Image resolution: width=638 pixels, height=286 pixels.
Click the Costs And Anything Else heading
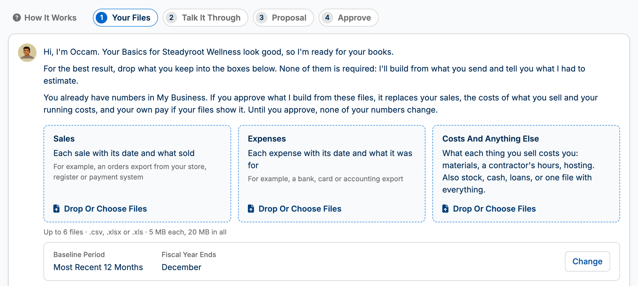point(491,139)
